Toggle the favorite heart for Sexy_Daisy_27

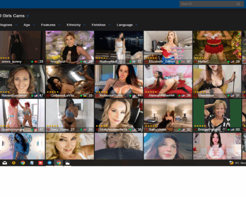tap(48, 130)
